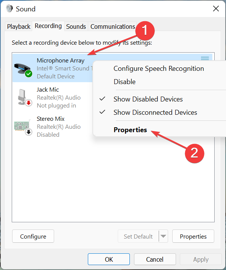Image resolution: width=226 pixels, height=270 pixels.
Task: Click the black arrow disabled badge on Stereo Mix
Action: click(28, 132)
